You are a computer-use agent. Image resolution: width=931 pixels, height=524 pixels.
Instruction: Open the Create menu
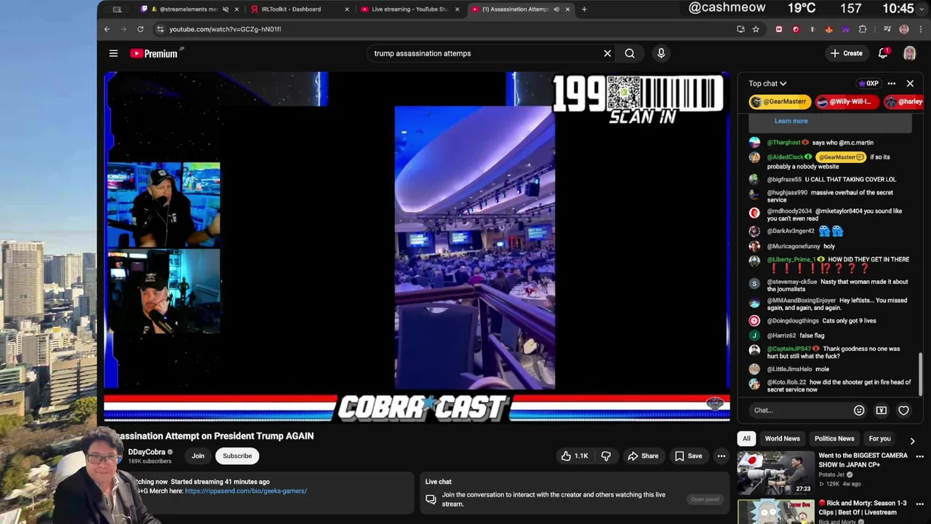pyautogui.click(x=847, y=53)
